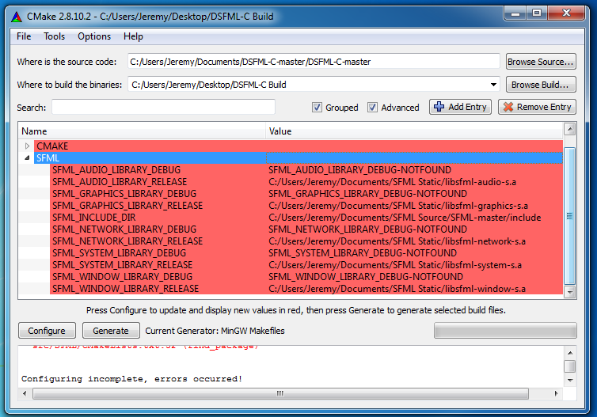Click the output log scroll left arrow

25,393
